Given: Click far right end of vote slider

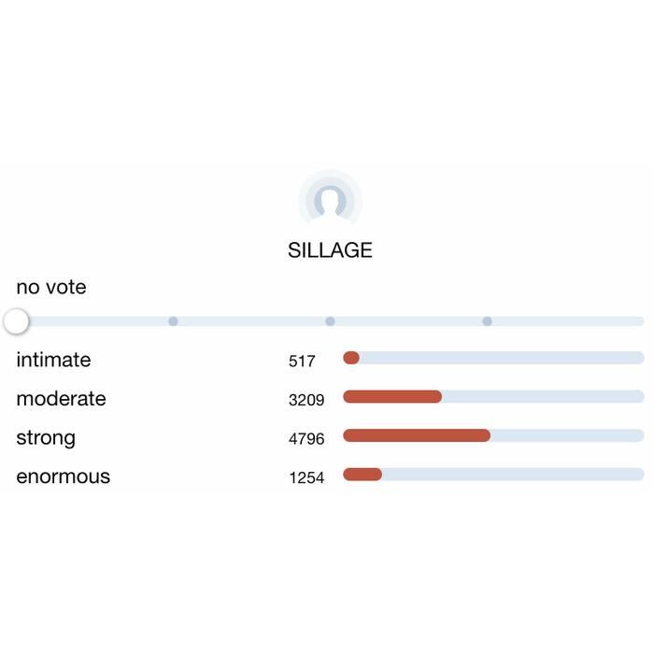Looking at the screenshot, I should point(639,321).
